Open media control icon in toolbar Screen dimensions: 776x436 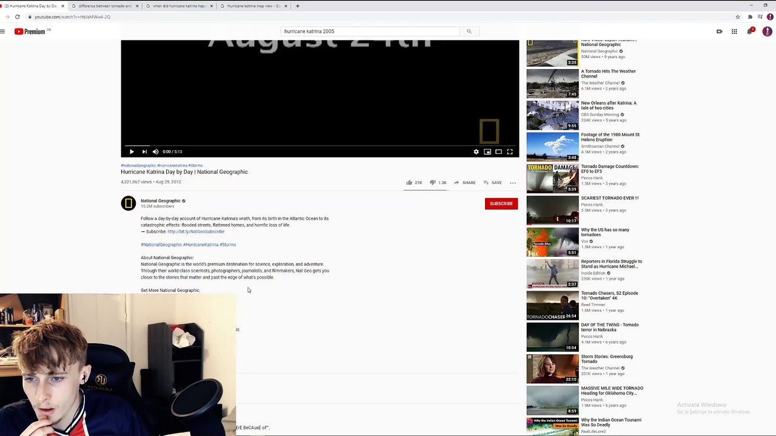pos(760,17)
